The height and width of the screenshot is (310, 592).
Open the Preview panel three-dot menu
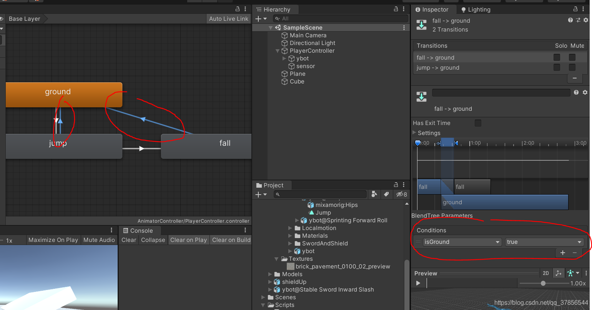click(x=586, y=273)
